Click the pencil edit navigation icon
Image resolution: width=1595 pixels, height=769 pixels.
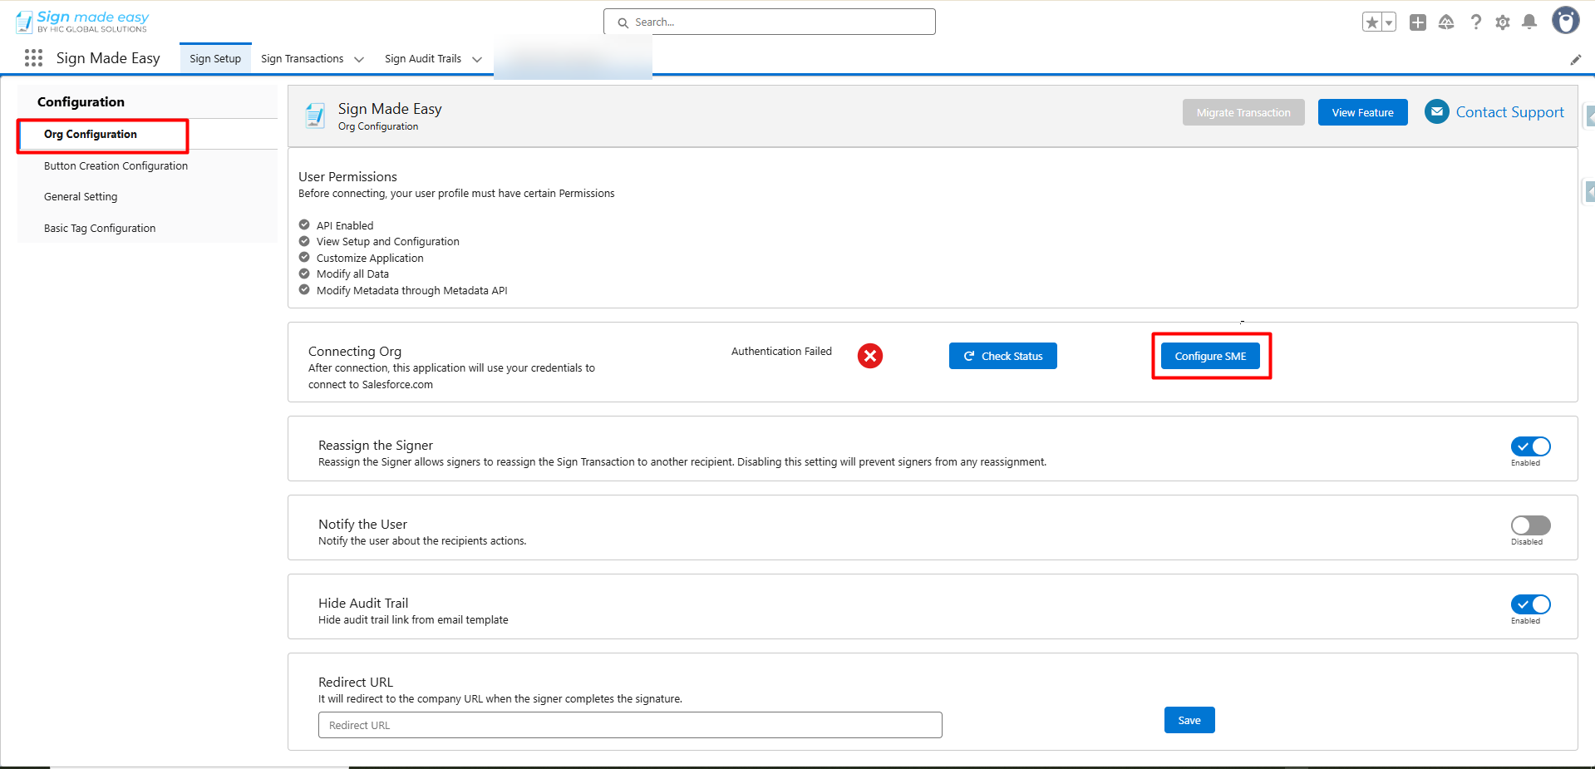(x=1575, y=60)
